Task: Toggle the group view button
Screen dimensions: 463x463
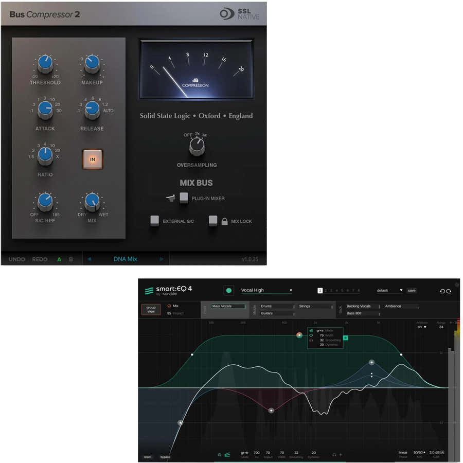Action: [x=151, y=309]
